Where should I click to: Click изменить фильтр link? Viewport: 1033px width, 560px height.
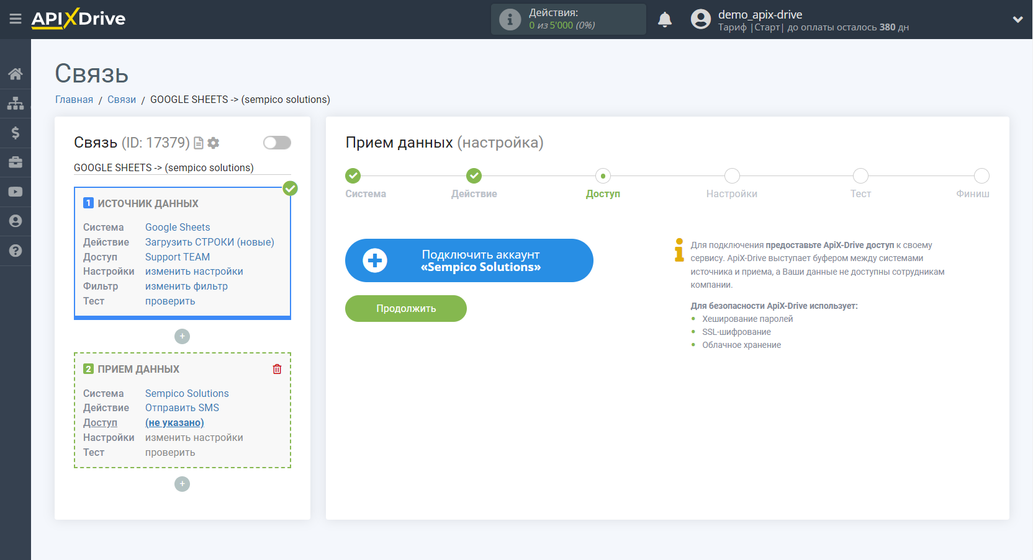tap(186, 286)
